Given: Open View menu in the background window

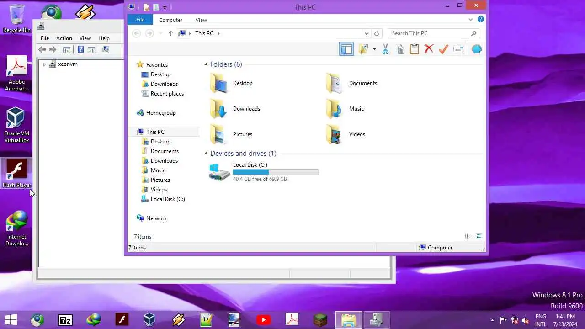Looking at the screenshot, I should 85,38.
